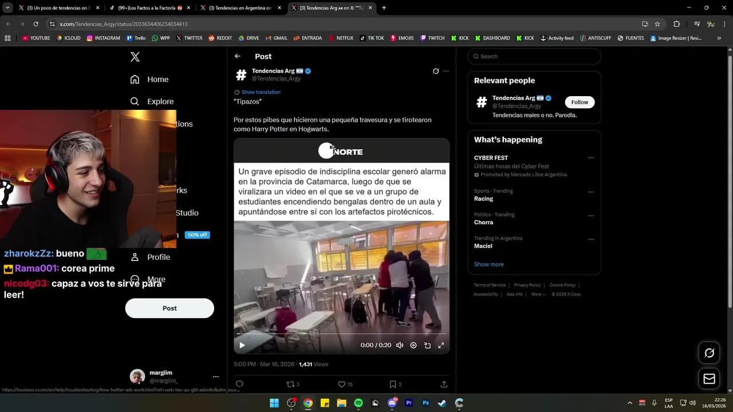Click the large Post button in the sidebar
The image size is (733, 412).
pos(170,308)
